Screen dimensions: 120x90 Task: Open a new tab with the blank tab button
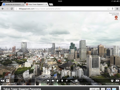(x=51, y=4)
